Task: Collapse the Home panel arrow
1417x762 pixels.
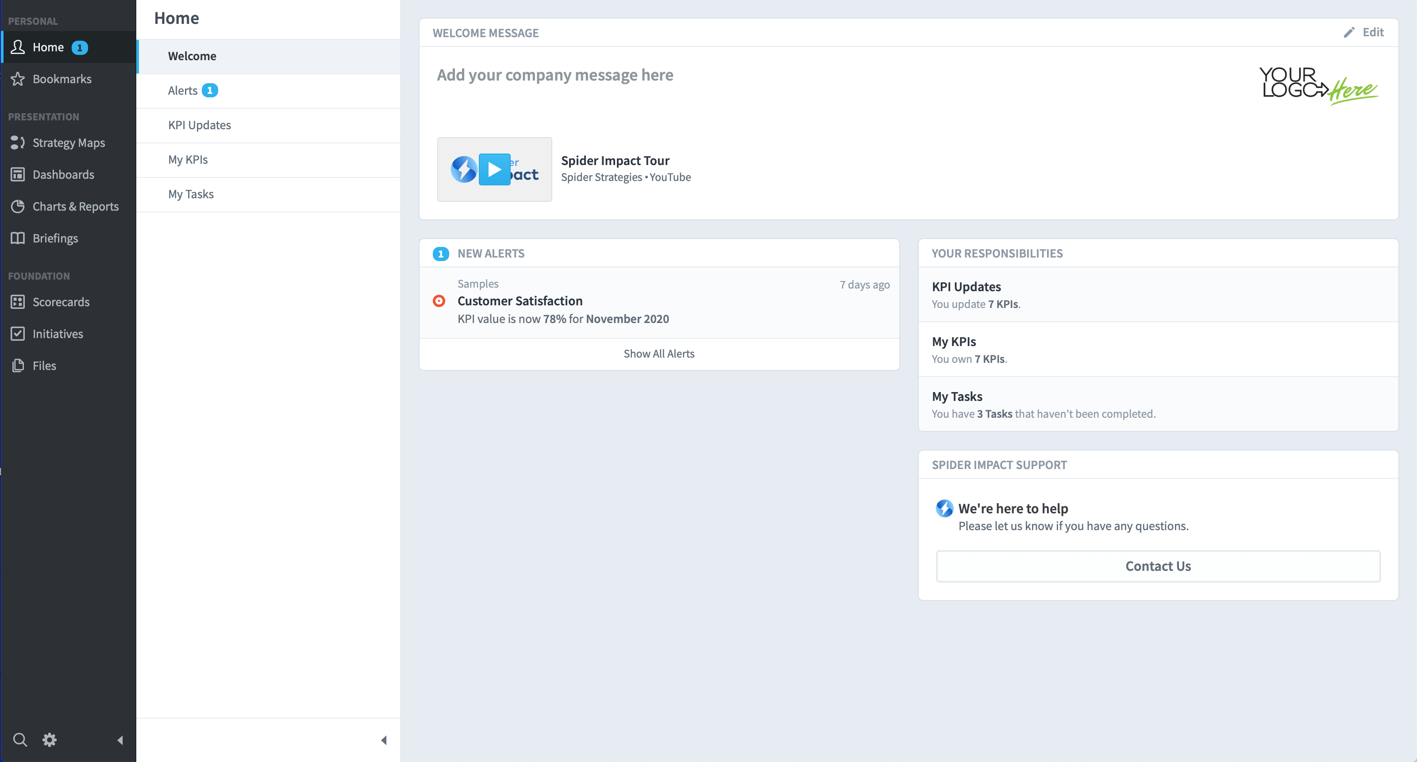Action: 384,741
